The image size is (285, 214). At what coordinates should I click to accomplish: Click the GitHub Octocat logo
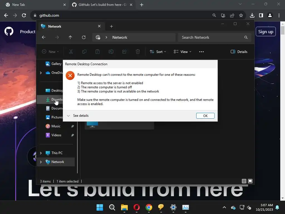coord(9,31)
